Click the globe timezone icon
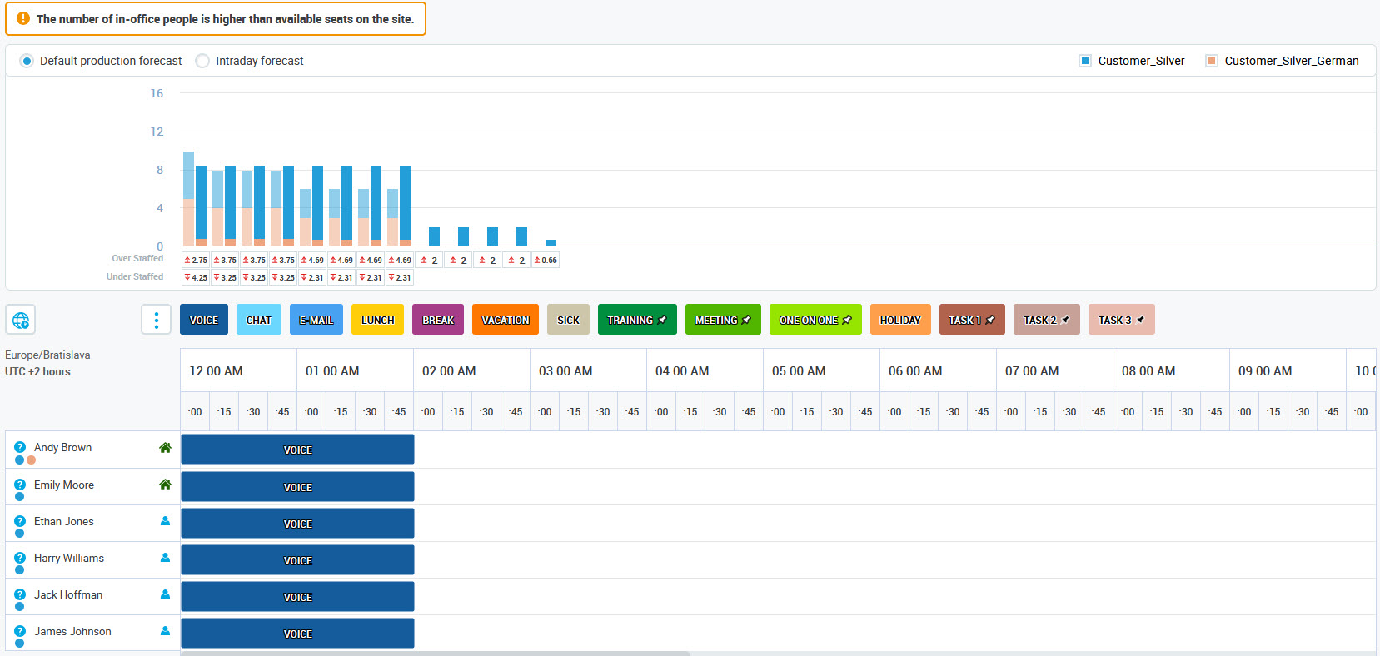Screen dimensions: 1380x656 click(x=21, y=320)
